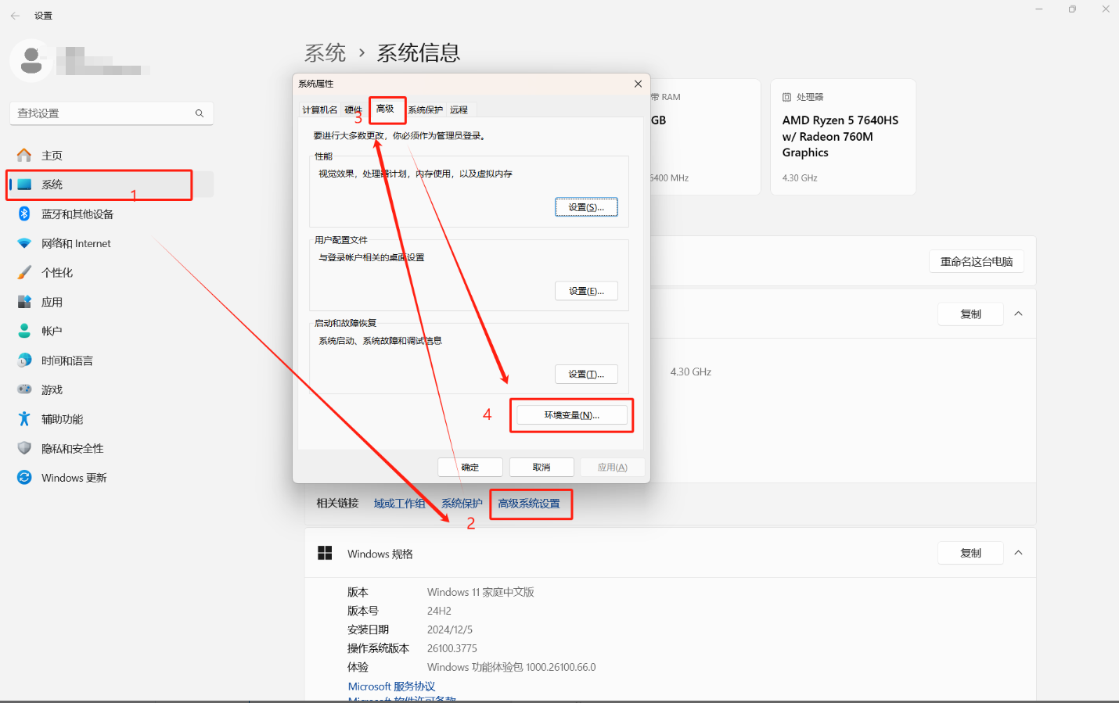Screen dimensions: 1119x703
Task: Copy Windows 规格 with lower 复制 button
Action: 970,553
